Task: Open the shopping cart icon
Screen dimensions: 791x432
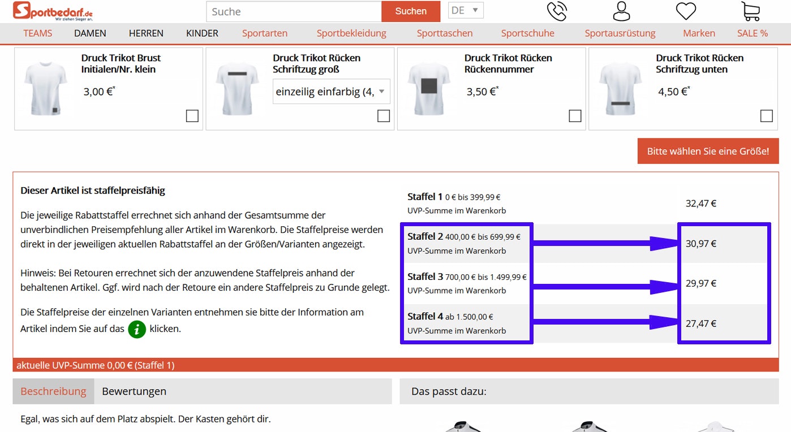Action: [x=750, y=11]
